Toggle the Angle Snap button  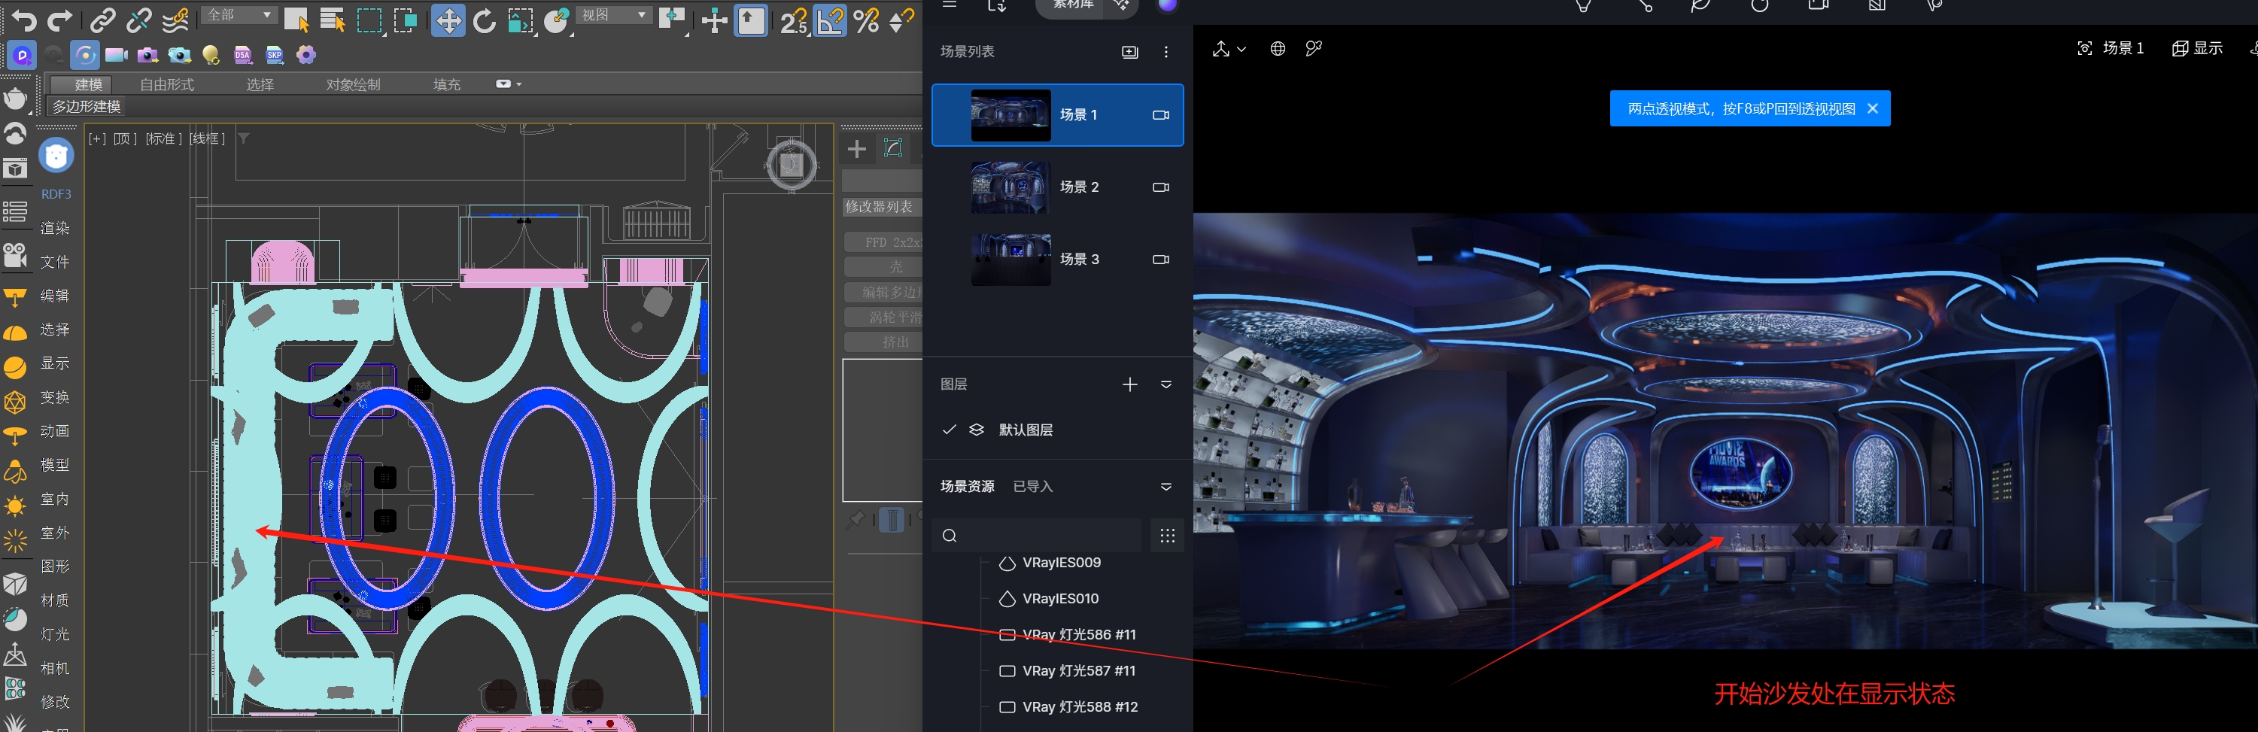(x=830, y=20)
